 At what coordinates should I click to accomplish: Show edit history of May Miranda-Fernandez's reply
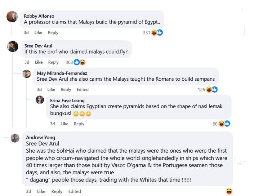tap(82, 90)
